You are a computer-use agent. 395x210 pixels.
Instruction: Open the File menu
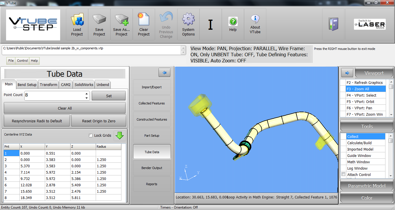click(x=11, y=61)
